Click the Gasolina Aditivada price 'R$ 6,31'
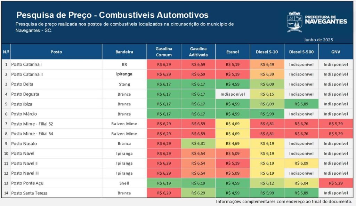The height and width of the screenshot is (206, 356). click(x=198, y=144)
